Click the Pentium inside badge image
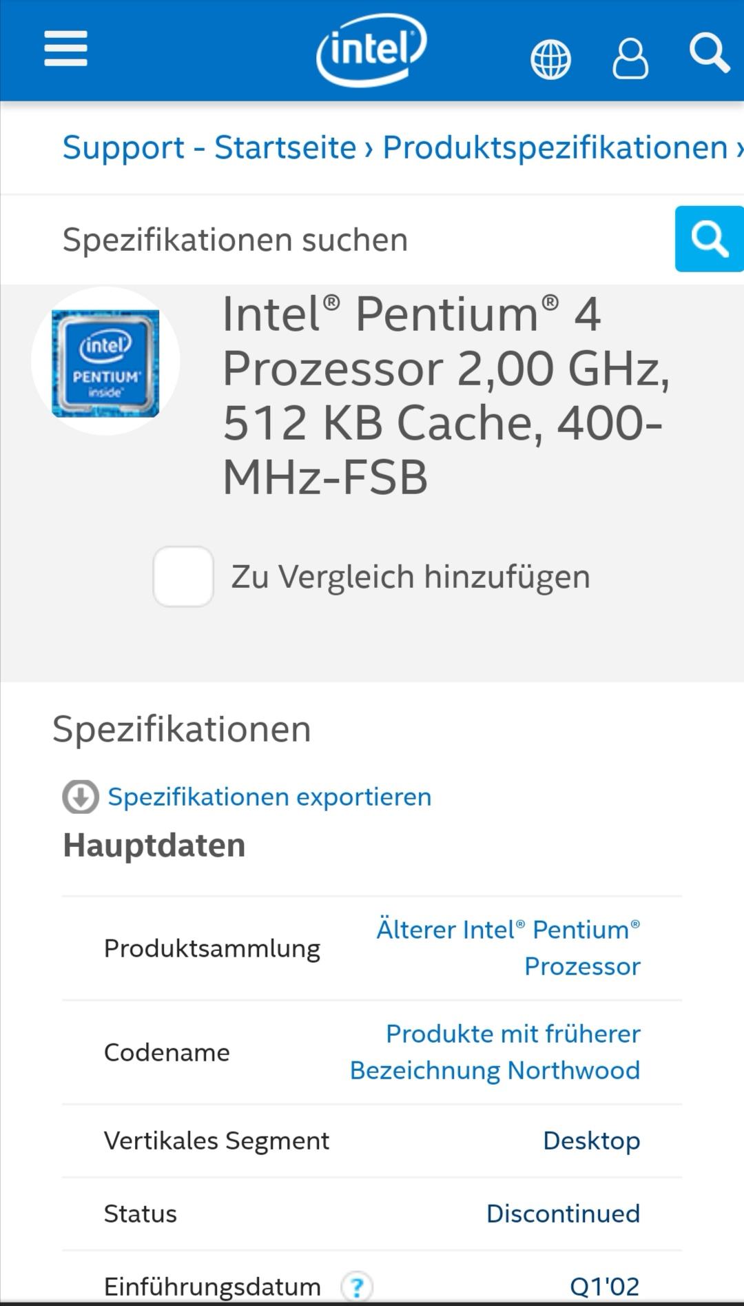The image size is (744, 1306). pos(105,363)
